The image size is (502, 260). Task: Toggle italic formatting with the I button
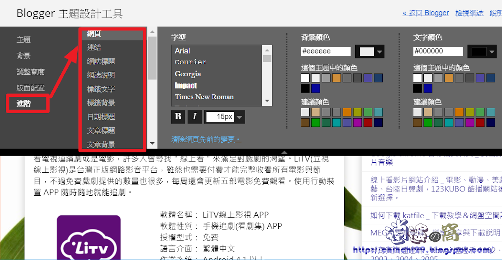pos(194,116)
